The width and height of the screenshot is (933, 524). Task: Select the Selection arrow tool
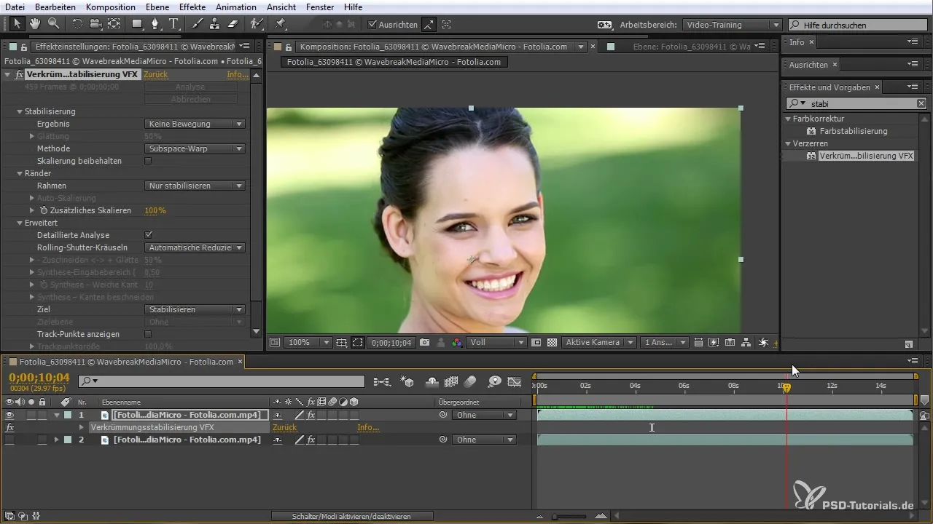point(17,24)
